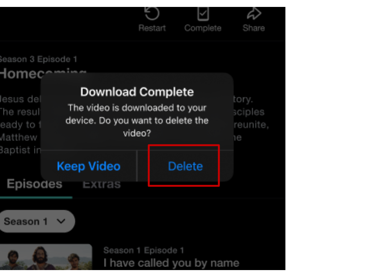
Task: Tap the Complete checkmark icon
Action: click(203, 14)
